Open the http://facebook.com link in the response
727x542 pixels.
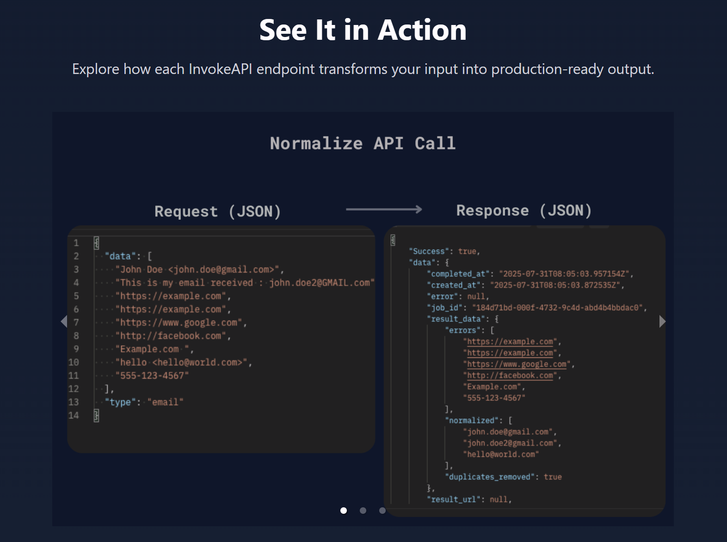pos(510,376)
